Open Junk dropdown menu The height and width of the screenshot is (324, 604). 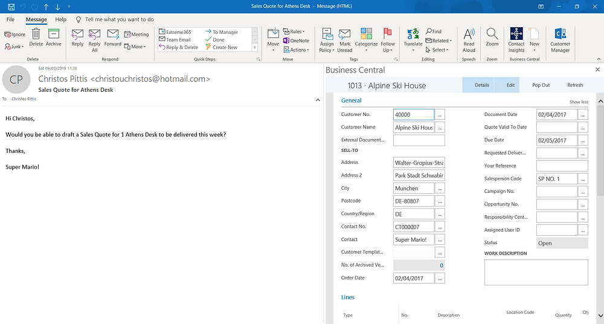(x=14, y=47)
